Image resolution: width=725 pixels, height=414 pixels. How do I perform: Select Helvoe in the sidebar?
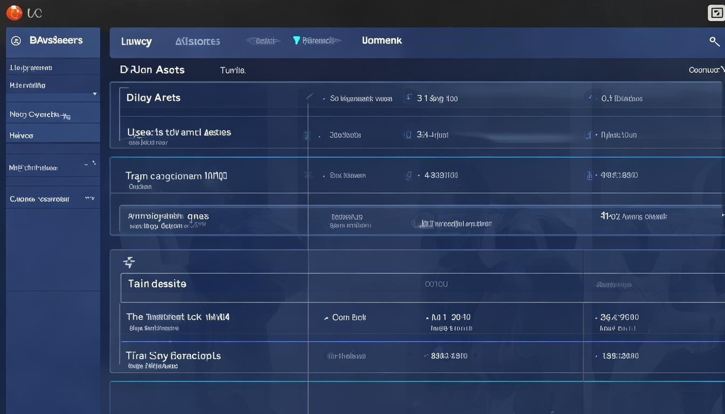(22, 136)
